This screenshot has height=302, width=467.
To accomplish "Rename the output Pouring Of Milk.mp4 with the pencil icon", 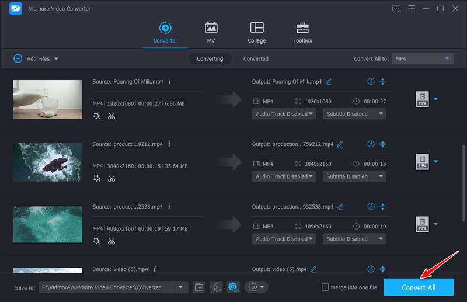I will (x=329, y=82).
